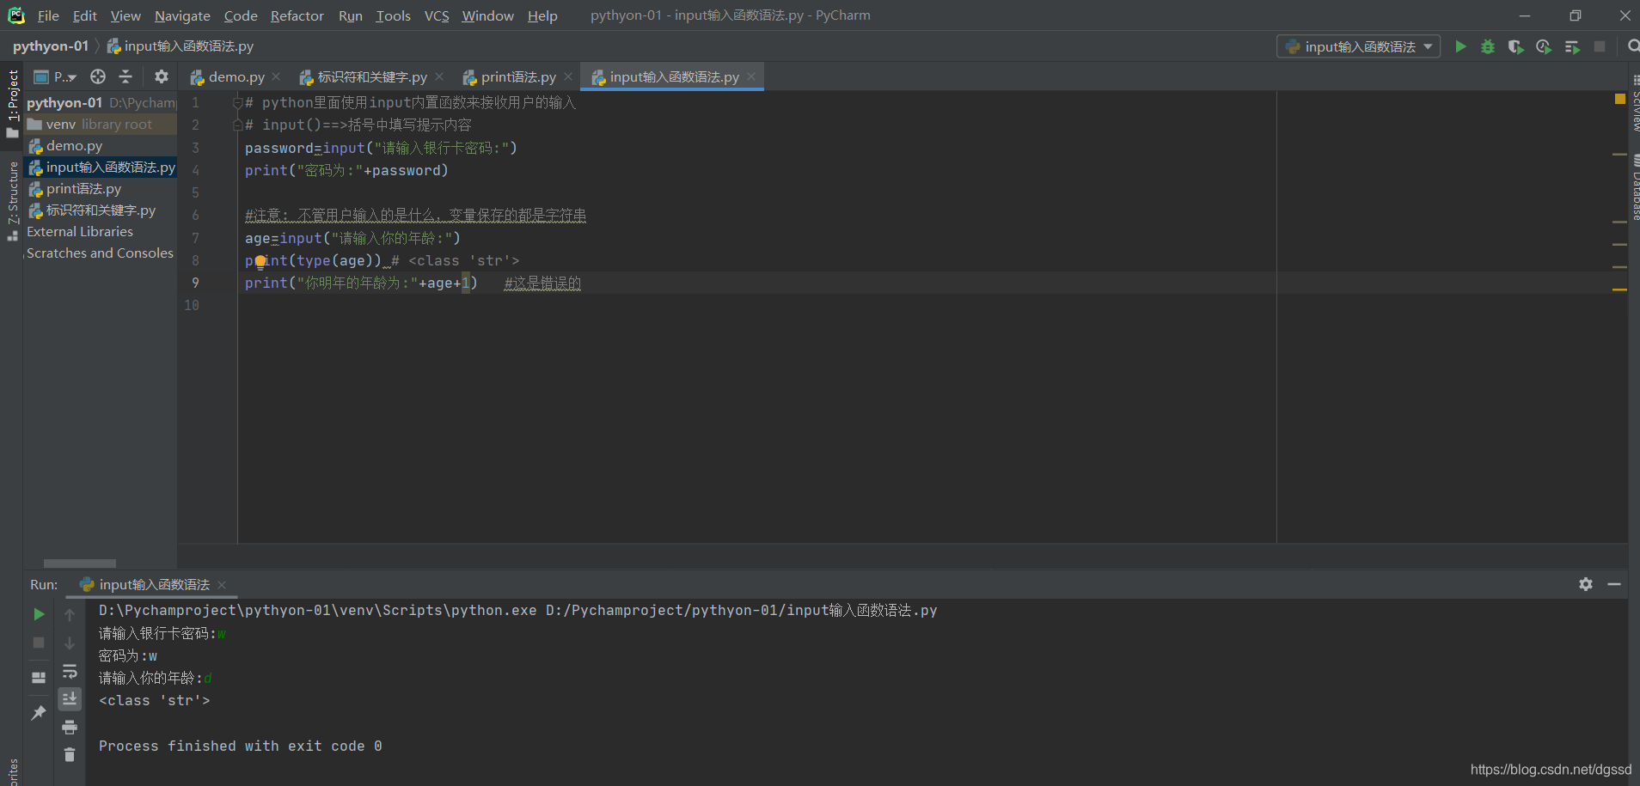Viewport: 1640px width, 786px height.
Task: Select 标识符和关键字.py in project tree
Action: (x=101, y=210)
